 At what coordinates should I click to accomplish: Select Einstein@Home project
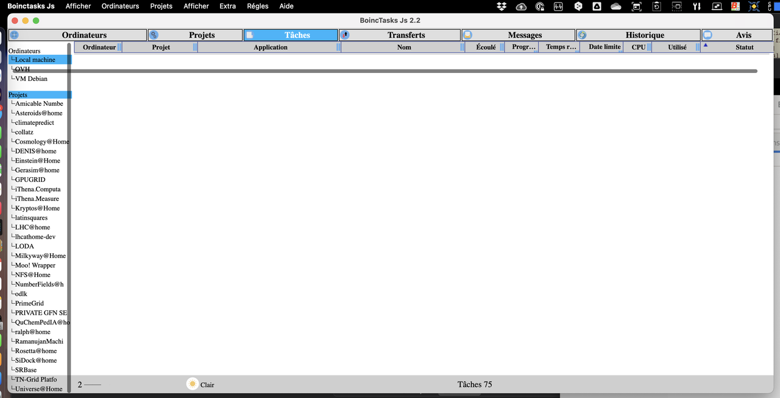tap(38, 161)
